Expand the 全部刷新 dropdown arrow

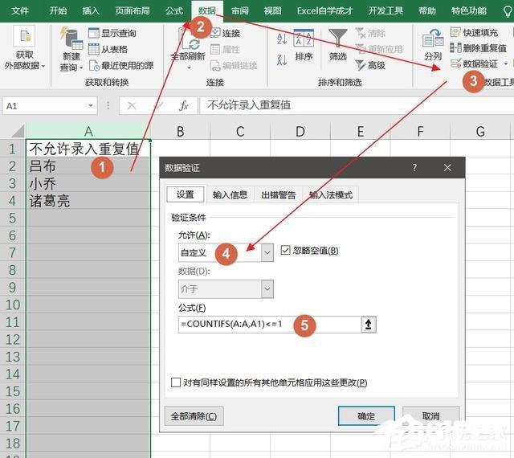click(x=189, y=68)
